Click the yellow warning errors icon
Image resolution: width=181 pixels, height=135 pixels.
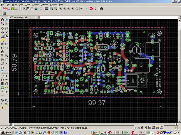(x=2, y=108)
